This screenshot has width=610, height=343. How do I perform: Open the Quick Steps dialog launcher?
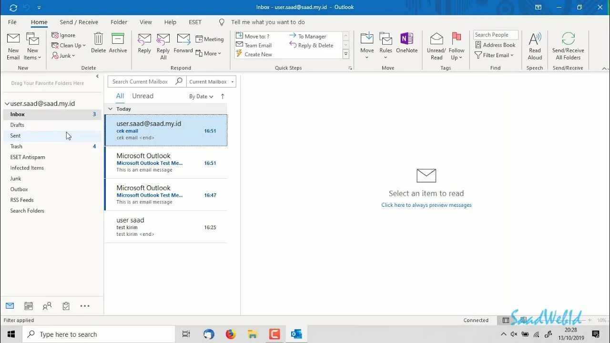350,68
